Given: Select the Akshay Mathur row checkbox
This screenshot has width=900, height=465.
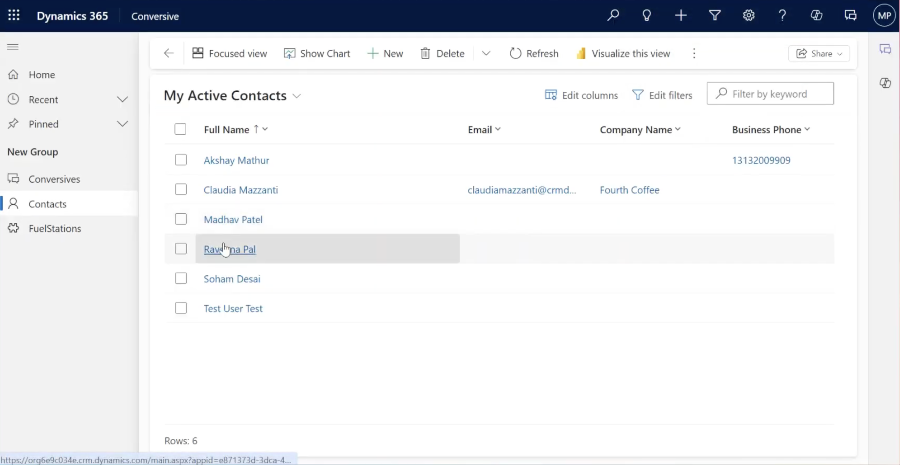Looking at the screenshot, I should pyautogui.click(x=181, y=160).
